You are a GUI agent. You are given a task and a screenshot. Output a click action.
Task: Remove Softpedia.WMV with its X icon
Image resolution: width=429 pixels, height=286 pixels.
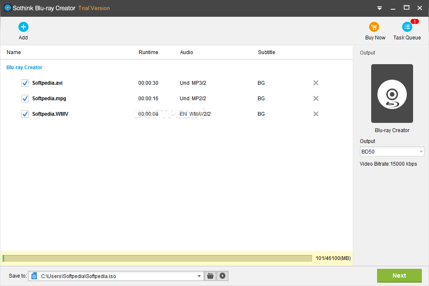(316, 114)
